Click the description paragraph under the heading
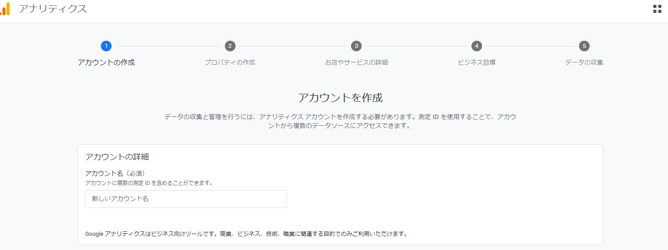 click(x=340, y=121)
